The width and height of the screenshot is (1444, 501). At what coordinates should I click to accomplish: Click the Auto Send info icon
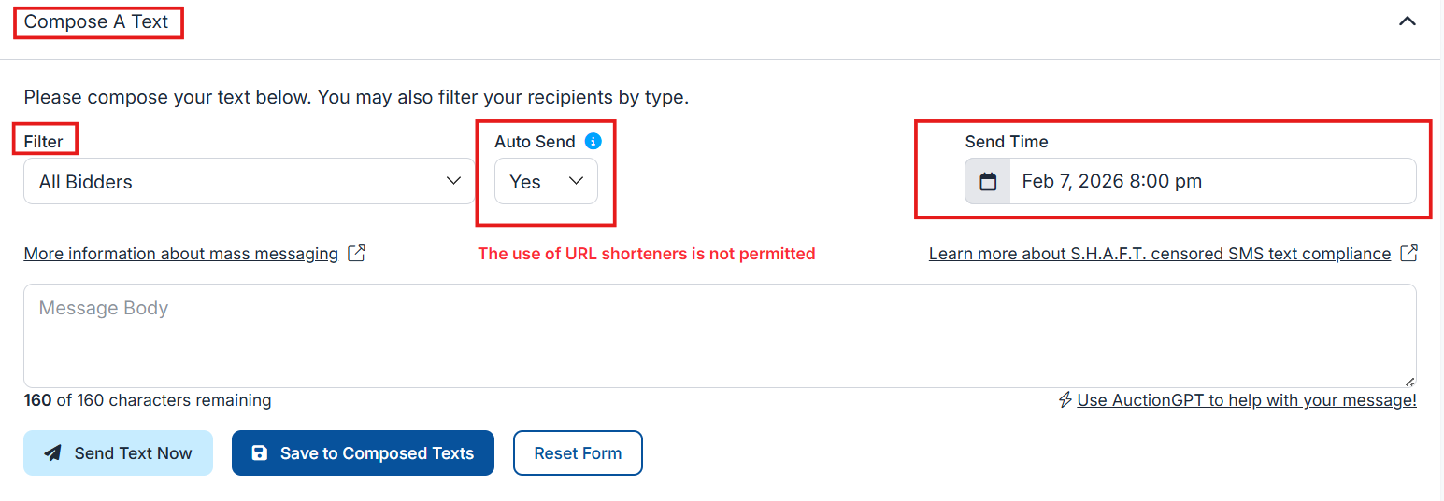(x=593, y=142)
